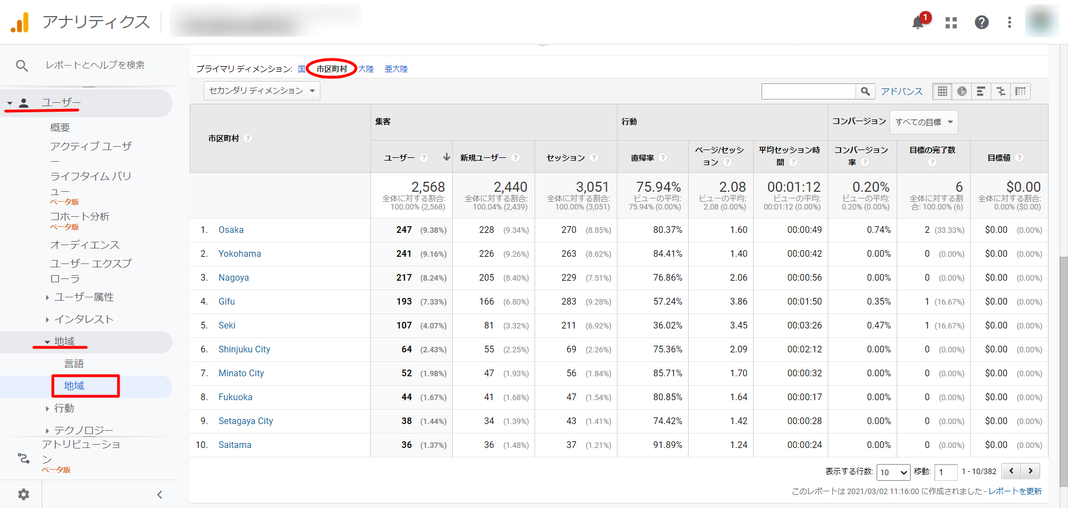The height and width of the screenshot is (508, 1068).
Task: Expand the ユーザー属性 section
Action: (83, 297)
